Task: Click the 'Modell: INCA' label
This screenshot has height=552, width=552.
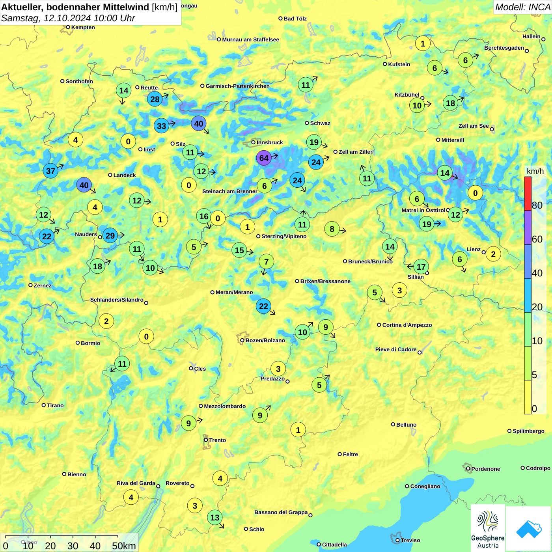Action: click(x=522, y=7)
